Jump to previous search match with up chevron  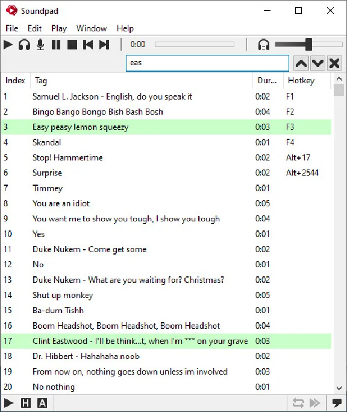pyautogui.click(x=301, y=63)
